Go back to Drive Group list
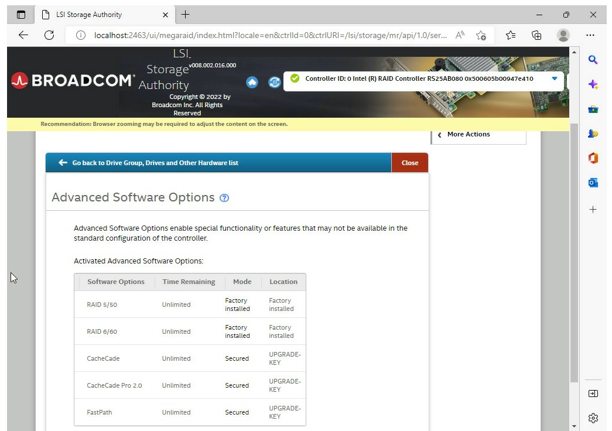 coord(155,163)
